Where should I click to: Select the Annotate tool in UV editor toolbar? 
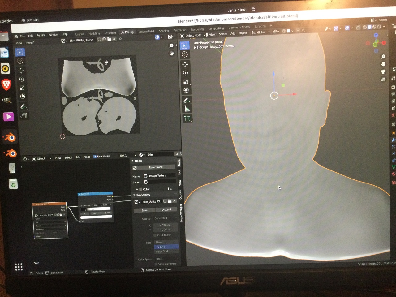pyautogui.click(x=23, y=106)
